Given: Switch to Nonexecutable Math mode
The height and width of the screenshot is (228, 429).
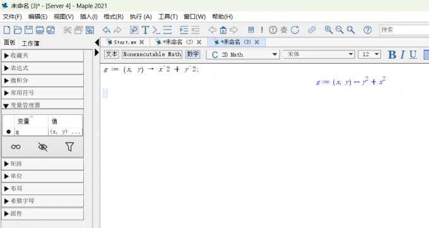Looking at the screenshot, I should (x=152, y=54).
